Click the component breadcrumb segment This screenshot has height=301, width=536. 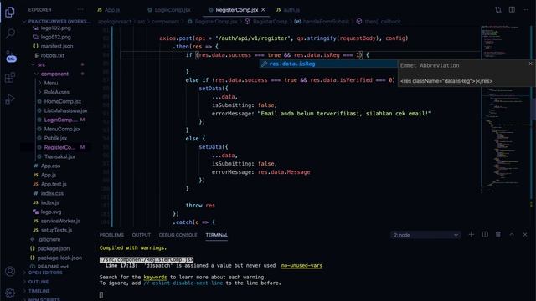pyautogui.click(x=165, y=21)
